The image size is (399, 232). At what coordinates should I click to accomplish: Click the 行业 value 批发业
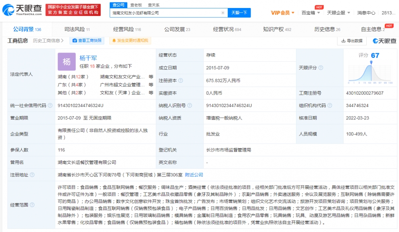[213, 134]
